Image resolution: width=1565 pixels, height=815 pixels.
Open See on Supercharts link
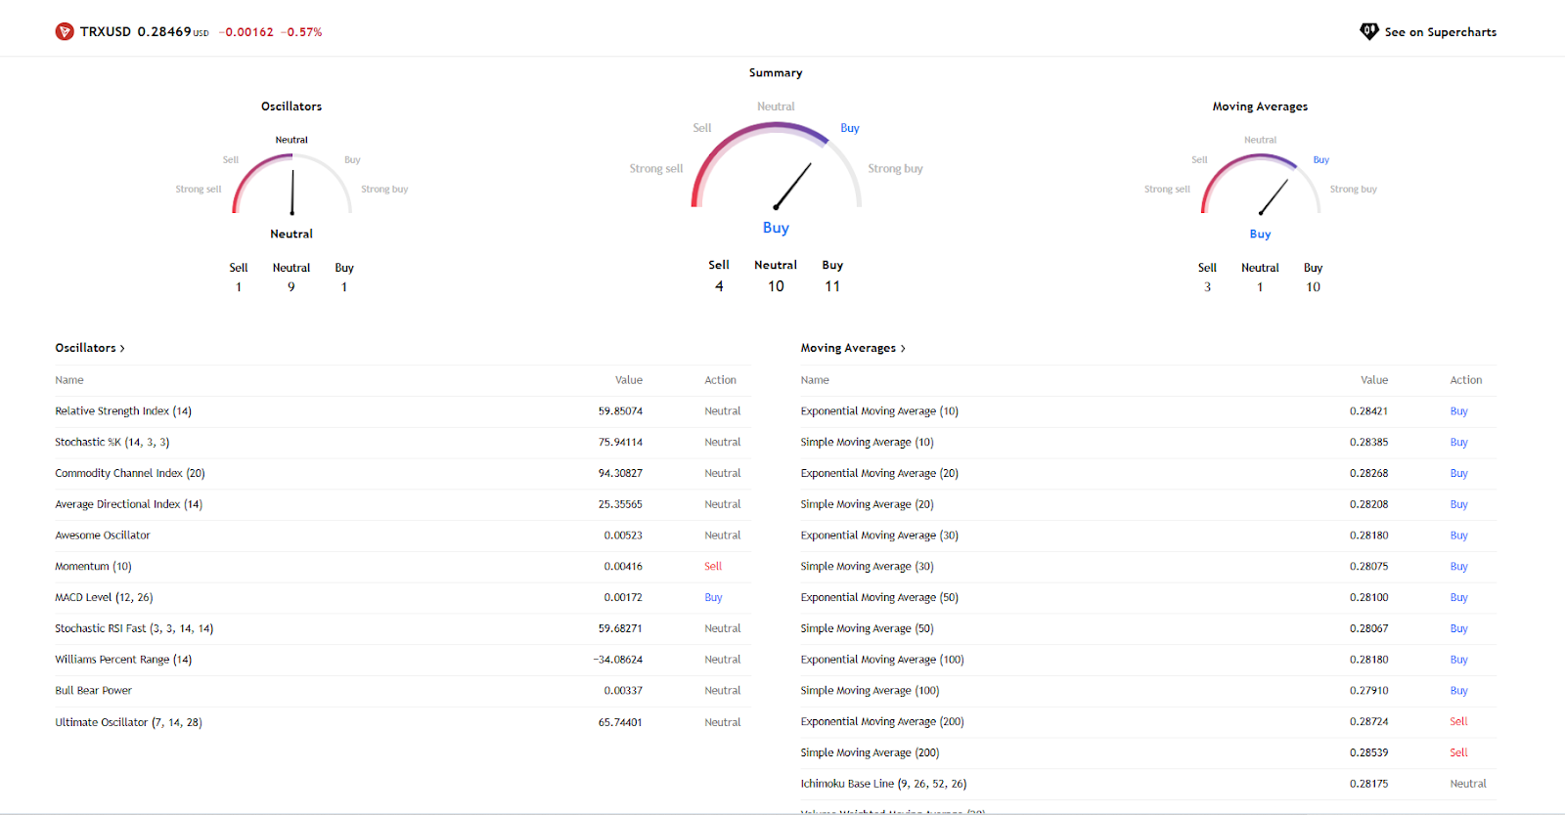point(1440,32)
